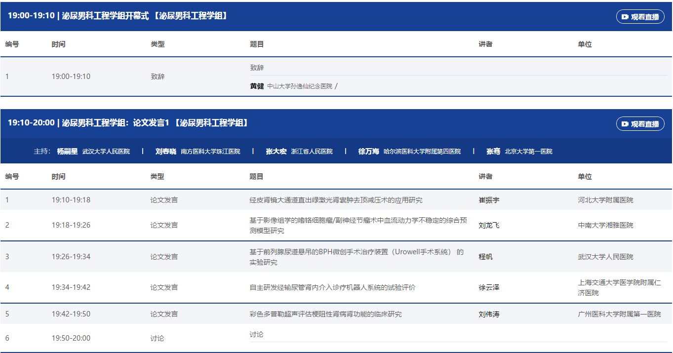Open speaker 刘伟涛 details
Viewport: 673px width, 353px height.
pyautogui.click(x=489, y=314)
